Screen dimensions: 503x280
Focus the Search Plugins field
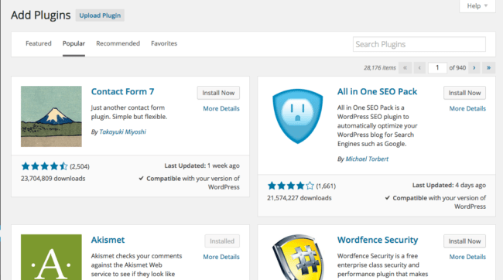click(x=419, y=44)
